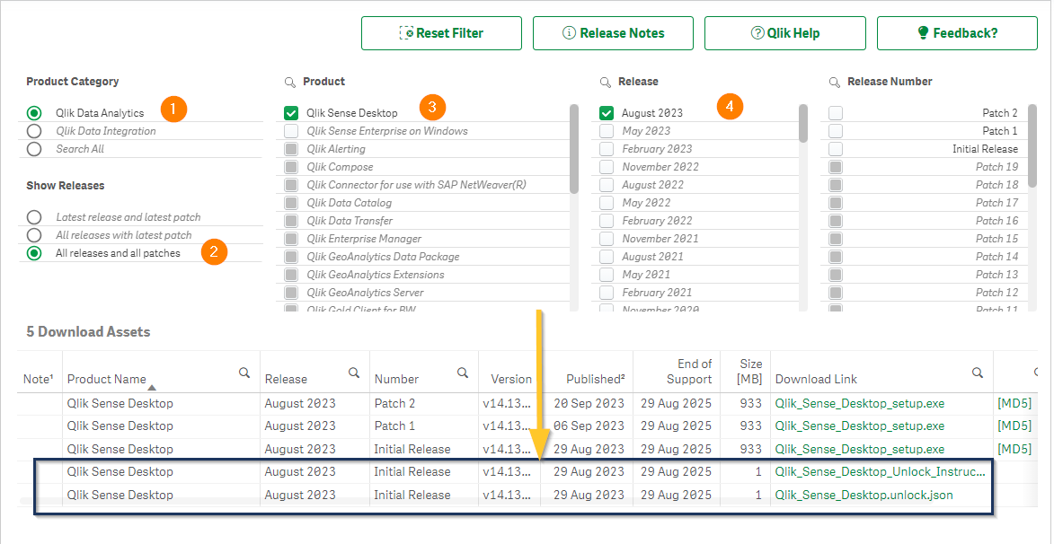Click the search icon beside Release Number header
1054x544 pixels.
pyautogui.click(x=834, y=82)
